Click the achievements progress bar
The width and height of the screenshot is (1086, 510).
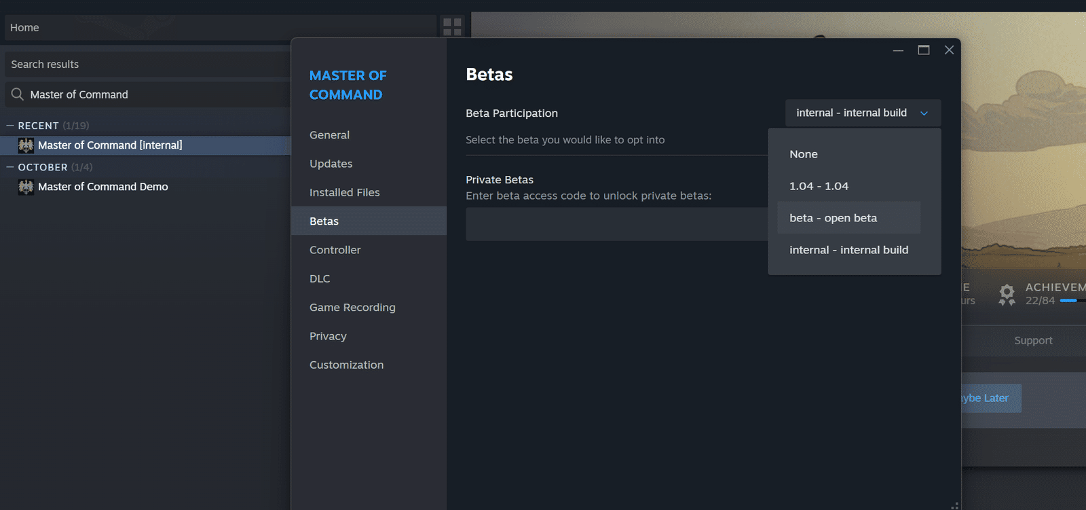(1073, 300)
